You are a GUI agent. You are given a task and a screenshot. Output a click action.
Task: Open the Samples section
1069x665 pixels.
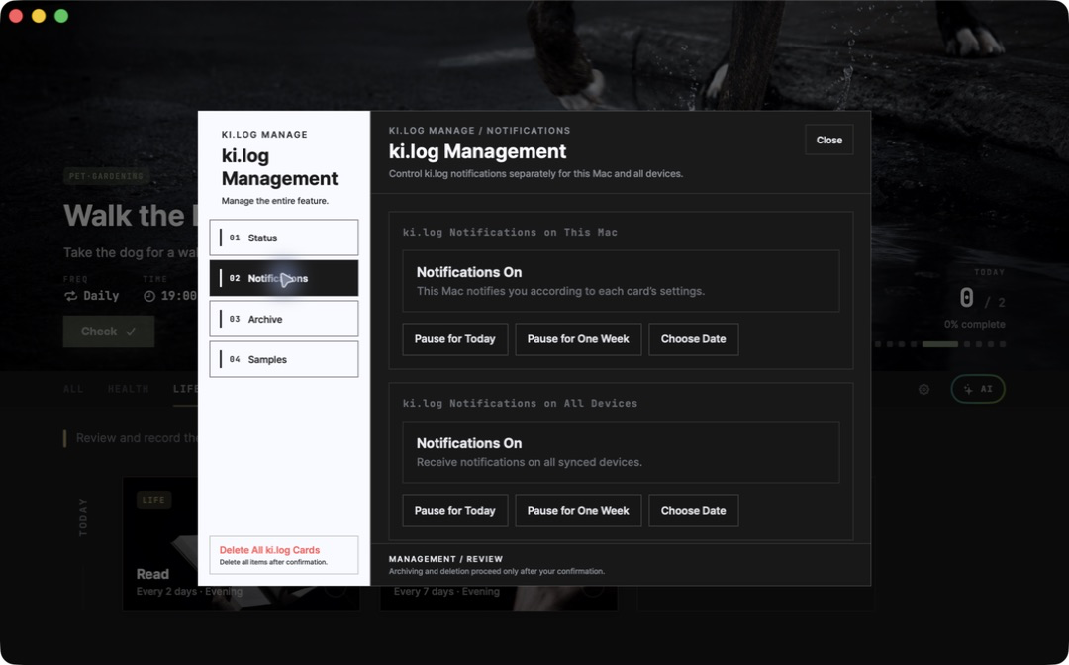coord(284,360)
